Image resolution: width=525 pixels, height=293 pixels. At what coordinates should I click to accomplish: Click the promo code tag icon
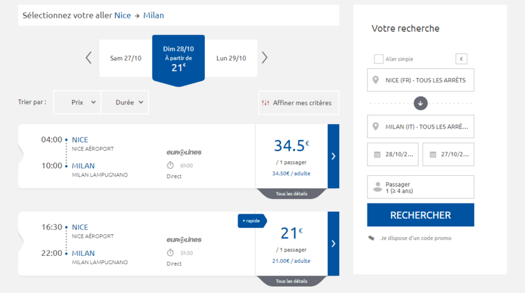tap(371, 238)
